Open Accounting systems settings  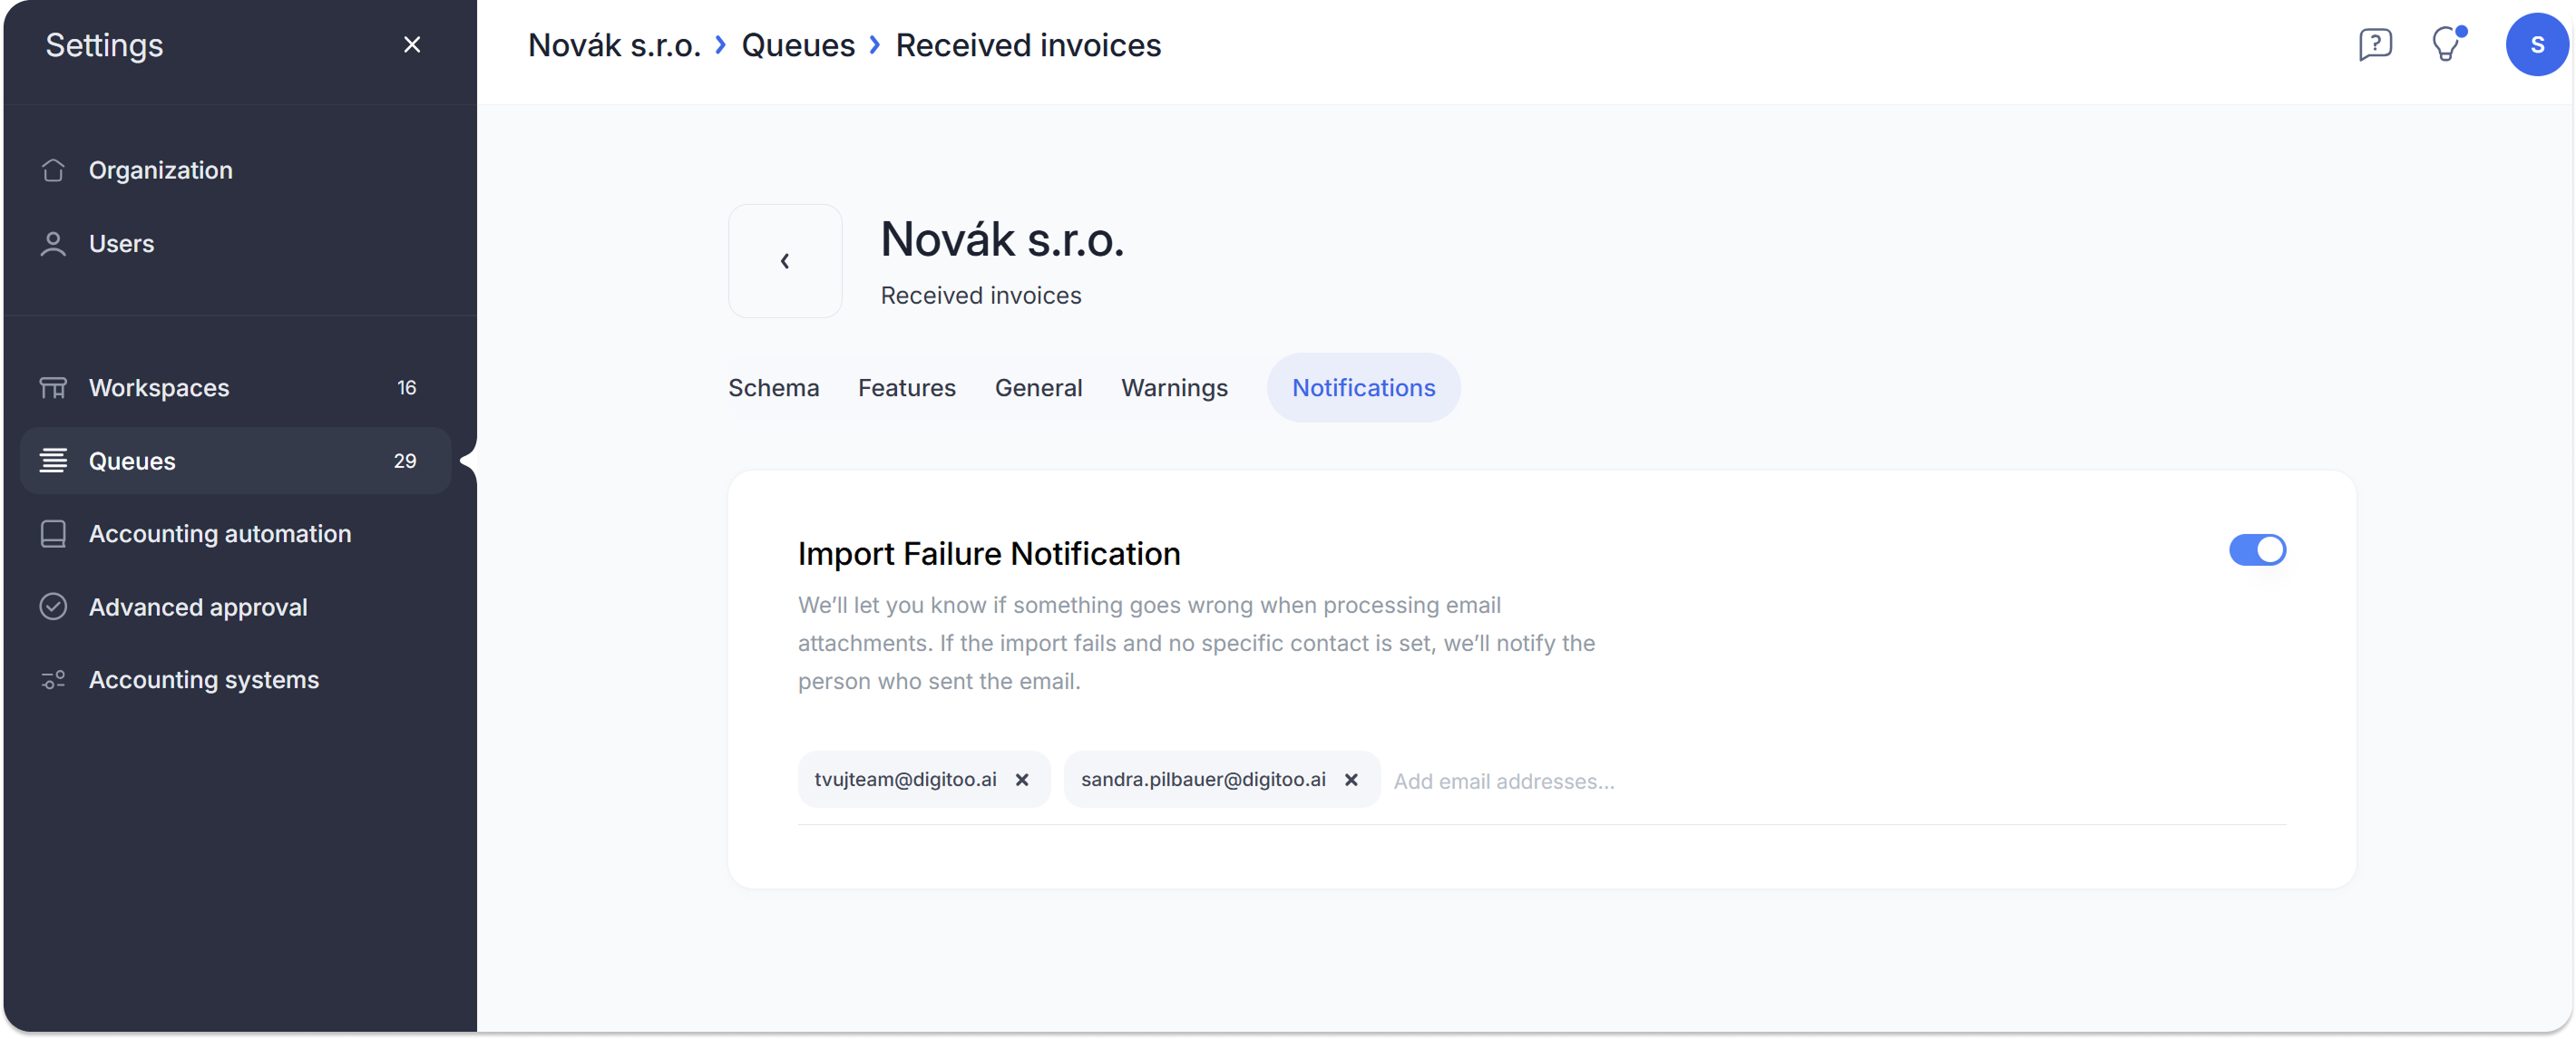(x=203, y=680)
